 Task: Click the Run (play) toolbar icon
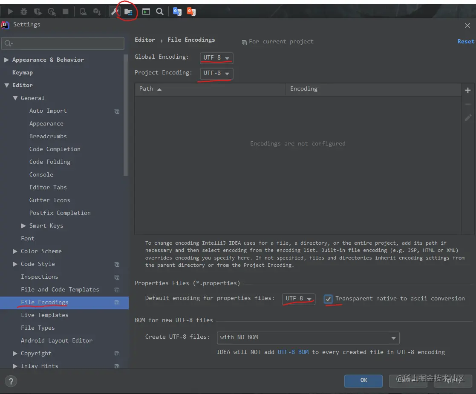click(10, 11)
